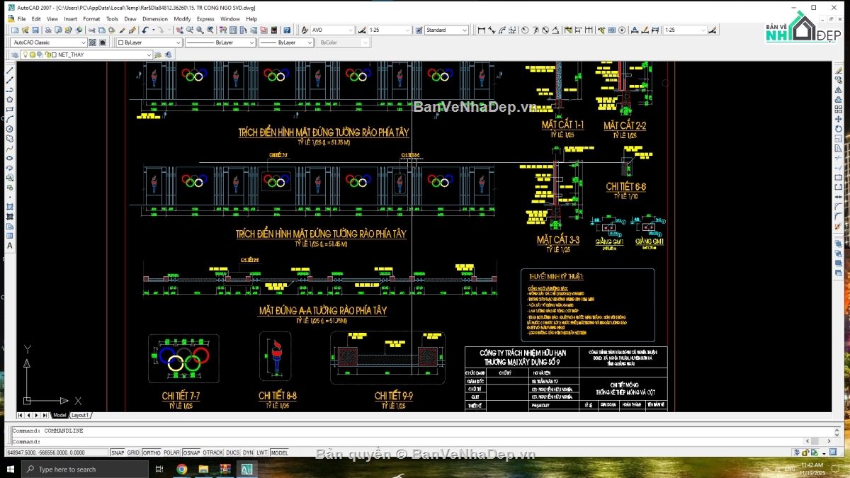850x478 pixels.
Task: Toggle DUCS in the status bar
Action: [x=232, y=453]
